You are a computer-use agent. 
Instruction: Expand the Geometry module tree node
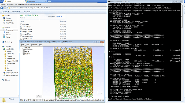[24, 50]
